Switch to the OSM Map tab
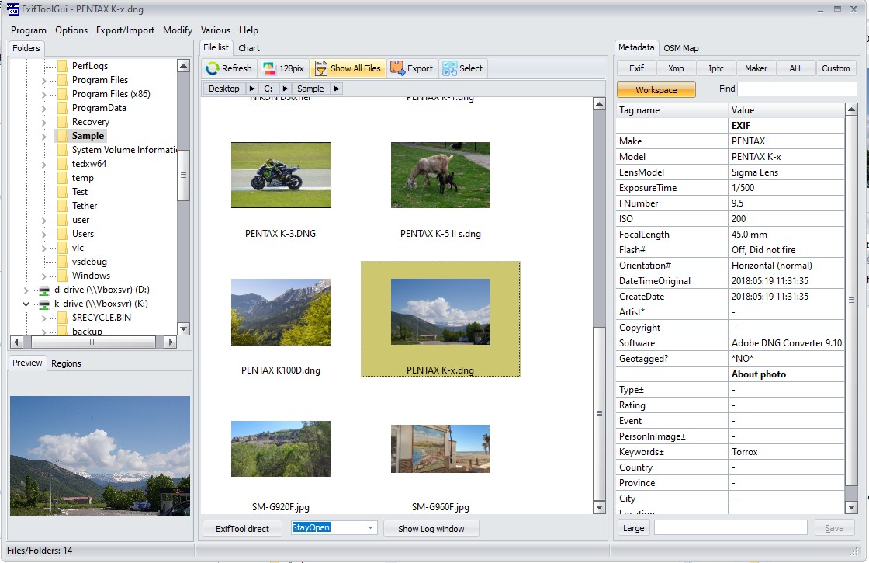 point(681,48)
